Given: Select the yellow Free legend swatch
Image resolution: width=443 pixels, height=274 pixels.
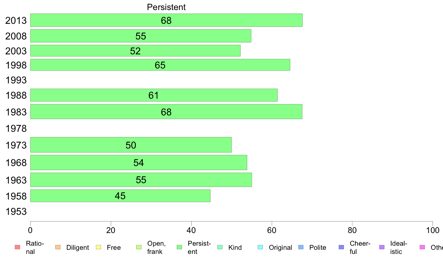Looking at the screenshot, I should coord(98,247).
